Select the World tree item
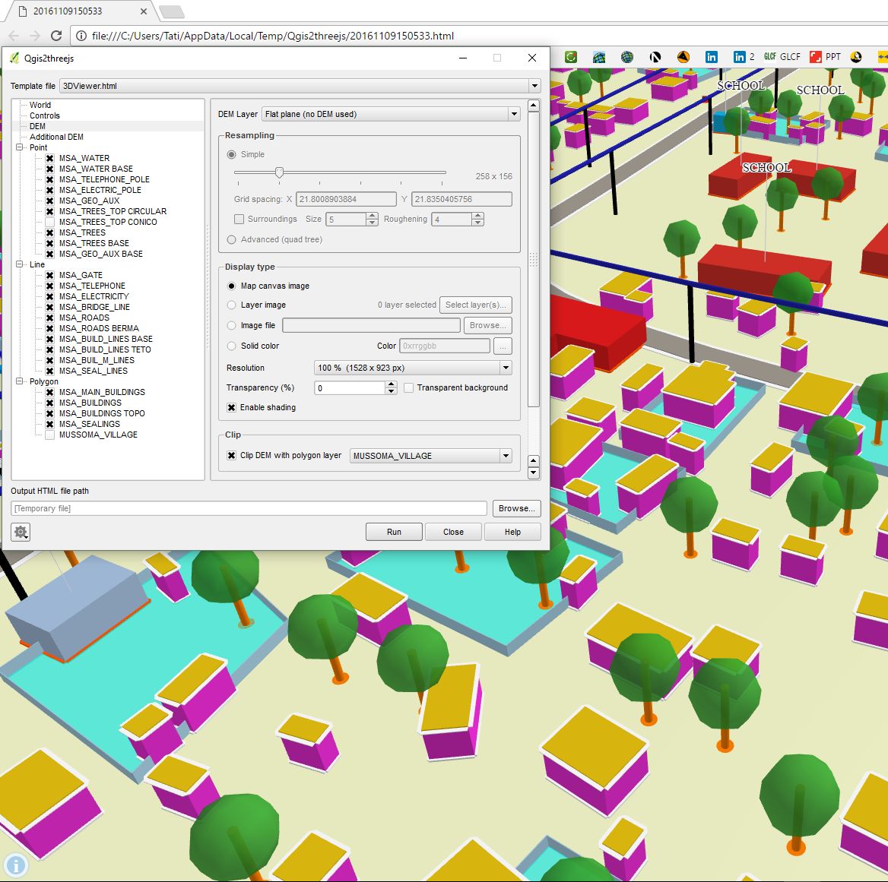Screen dimensions: 888x882 40,106
